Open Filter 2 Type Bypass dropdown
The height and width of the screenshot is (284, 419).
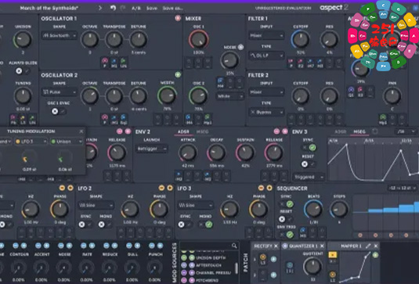tap(266, 112)
